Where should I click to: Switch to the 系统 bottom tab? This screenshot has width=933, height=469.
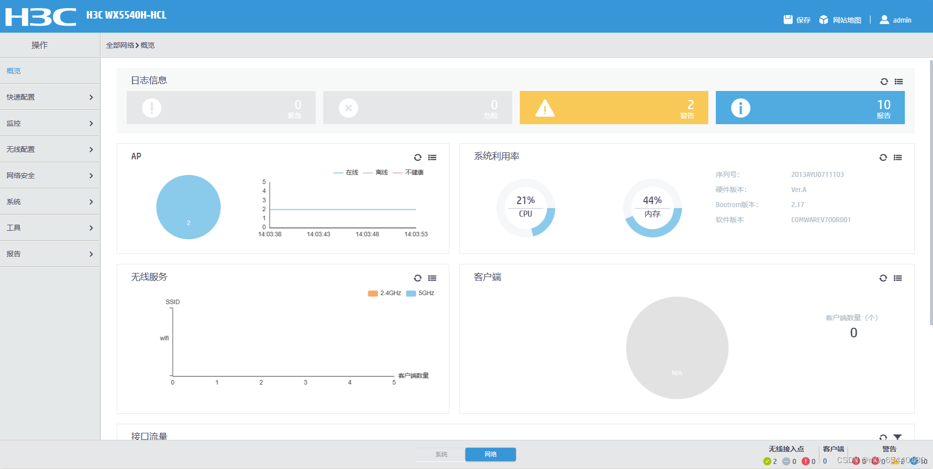(x=441, y=454)
